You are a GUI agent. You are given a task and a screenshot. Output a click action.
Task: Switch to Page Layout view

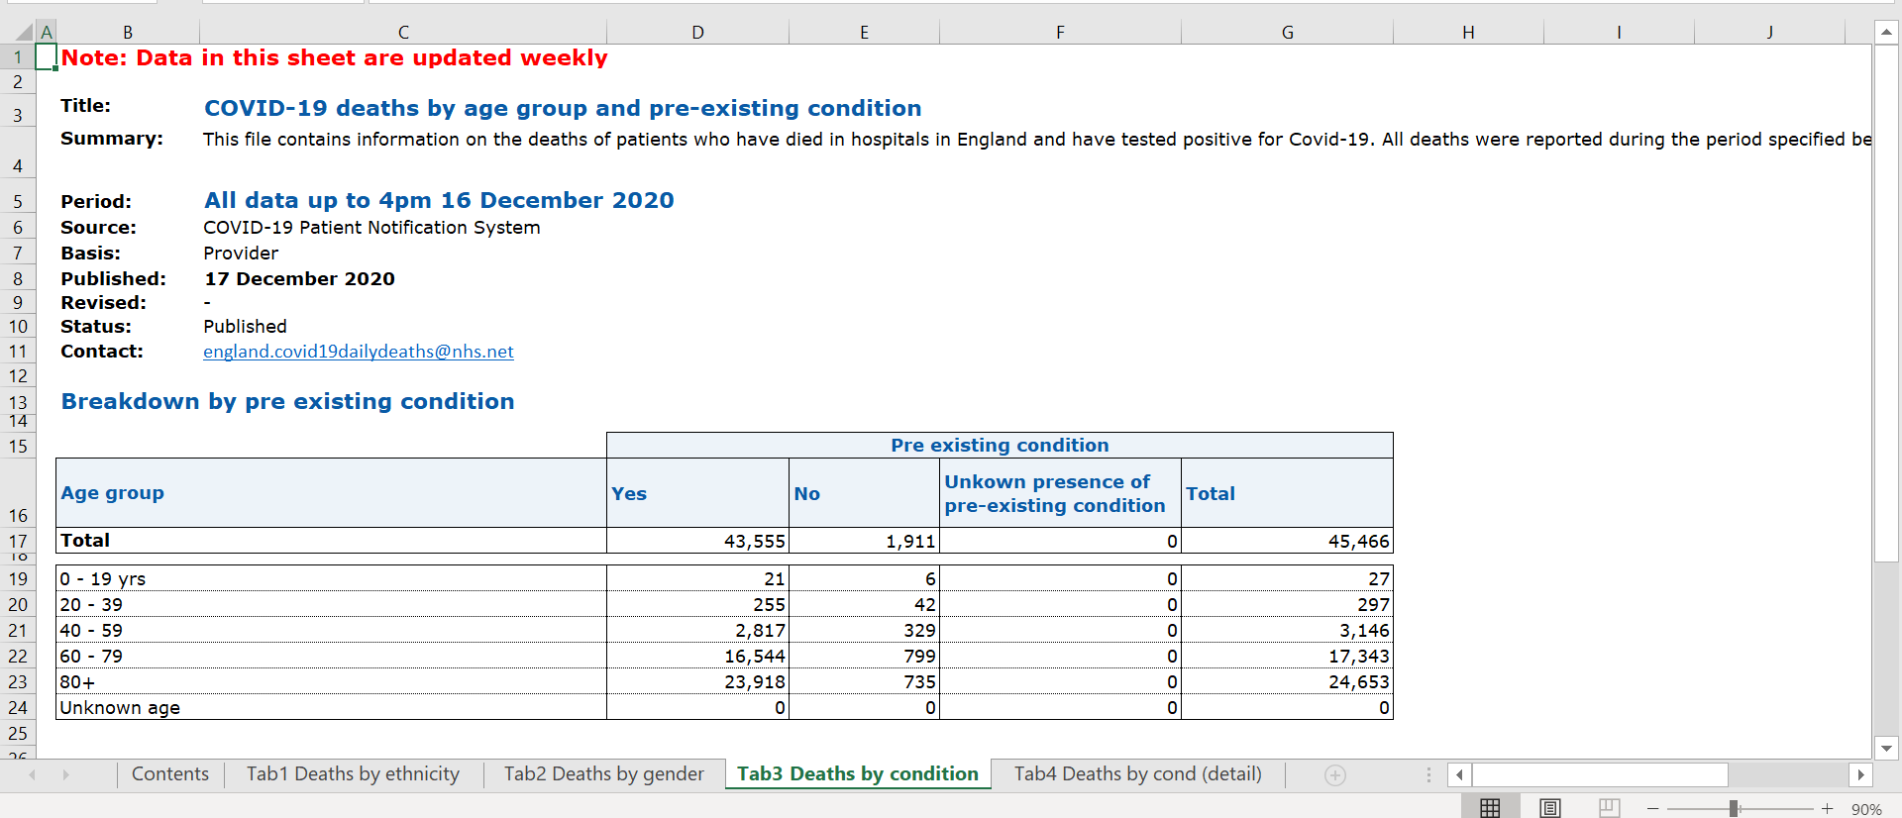coord(1550,808)
